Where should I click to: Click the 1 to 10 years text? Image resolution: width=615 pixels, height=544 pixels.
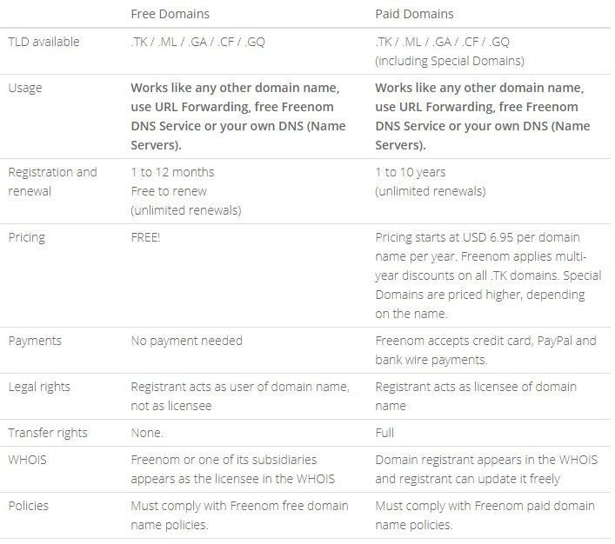[412, 171]
